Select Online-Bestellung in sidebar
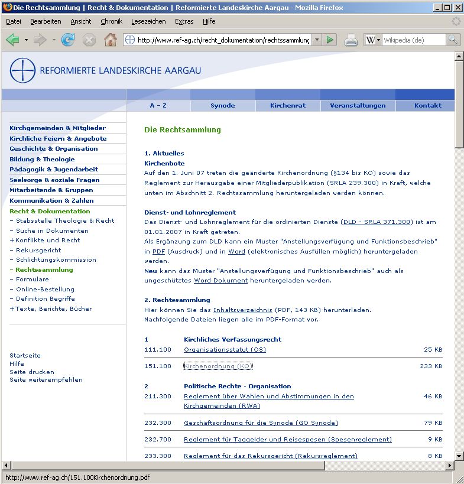Viewport: 464px width, 484px height. click(x=45, y=289)
